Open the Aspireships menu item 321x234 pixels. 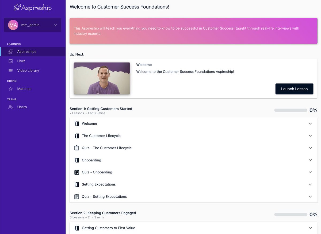[x=33, y=51]
